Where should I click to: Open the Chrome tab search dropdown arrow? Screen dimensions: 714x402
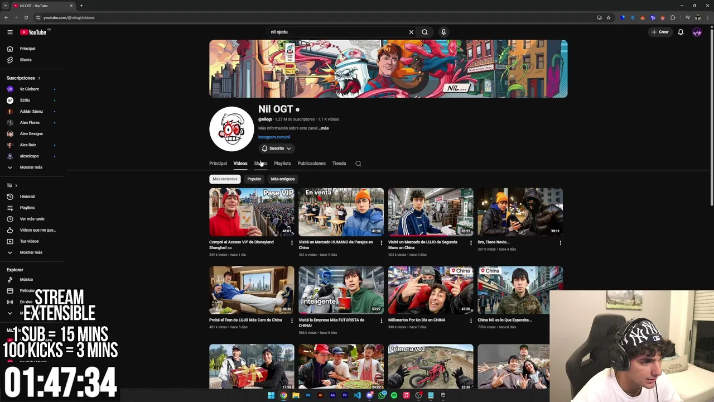6,6
